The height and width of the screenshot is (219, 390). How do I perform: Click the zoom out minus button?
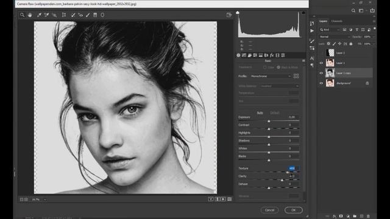22,200
